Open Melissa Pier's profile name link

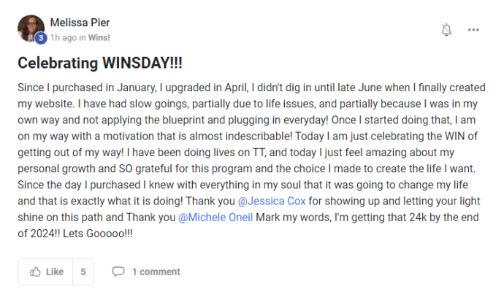[x=80, y=23]
